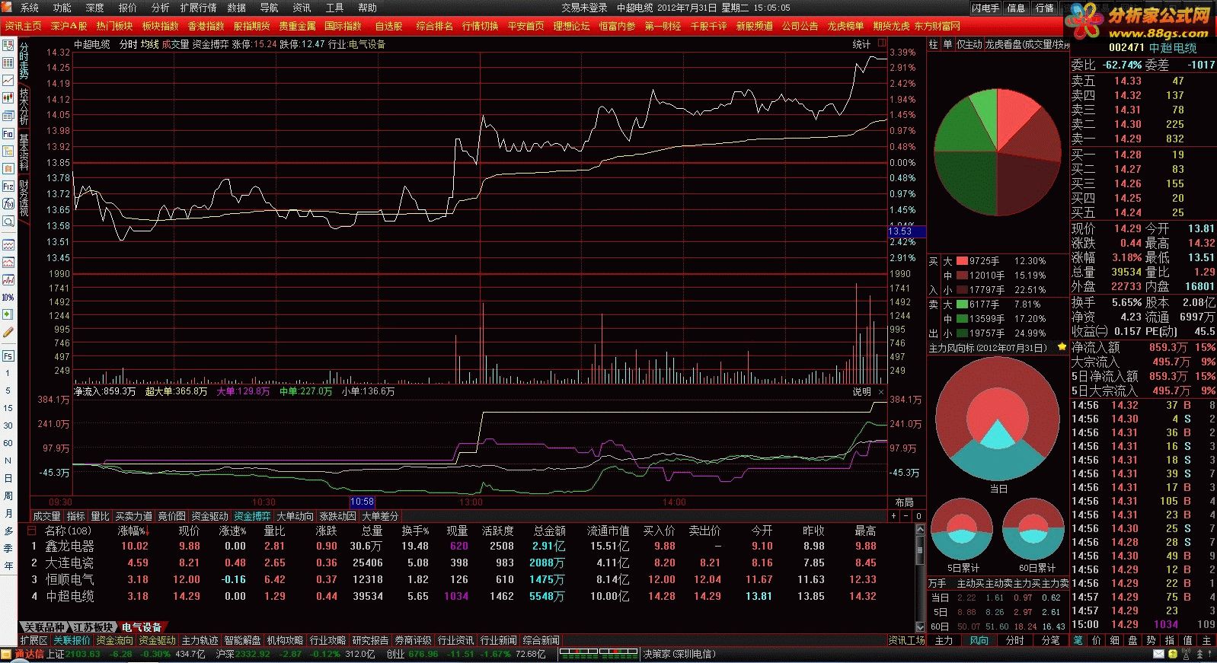Click the candlestick chart sidebar icon
Screen dimensions: 1217x663
point(8,97)
